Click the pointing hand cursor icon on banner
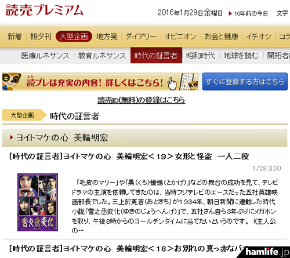Image resolution: width=290 pixels, height=258 pixels. pos(172,83)
